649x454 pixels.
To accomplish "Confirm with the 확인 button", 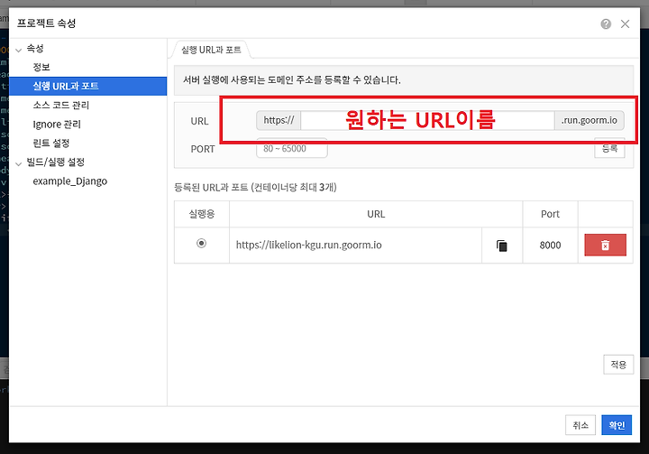I will (x=617, y=425).
